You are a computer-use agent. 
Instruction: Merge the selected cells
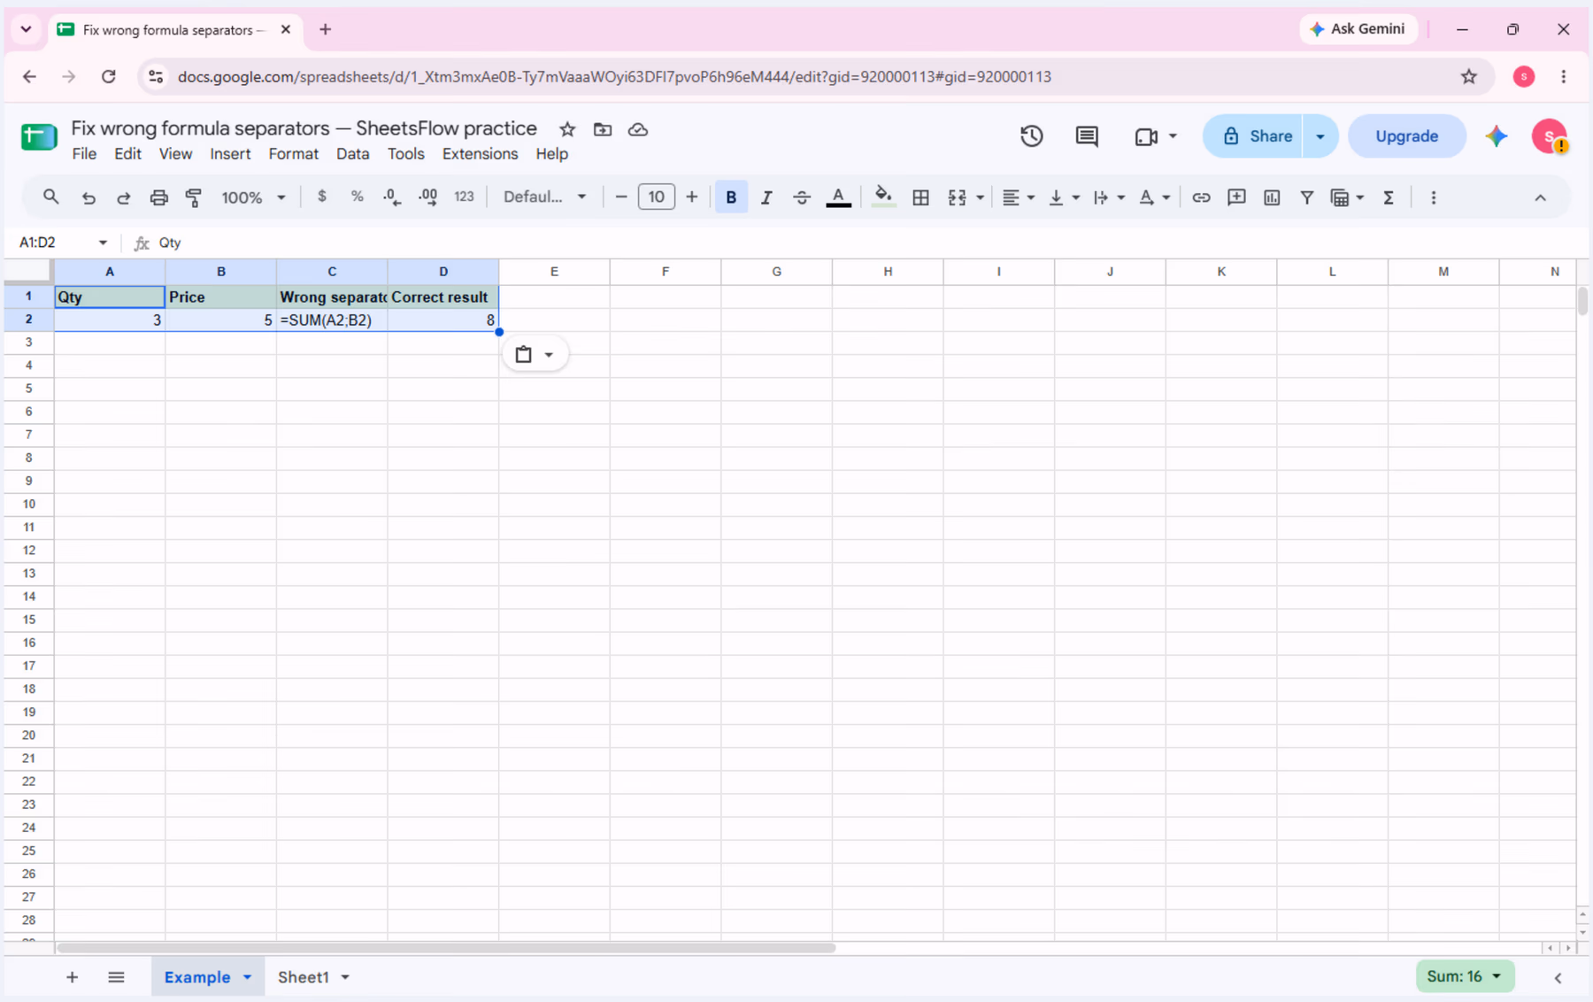pyautogui.click(x=957, y=197)
